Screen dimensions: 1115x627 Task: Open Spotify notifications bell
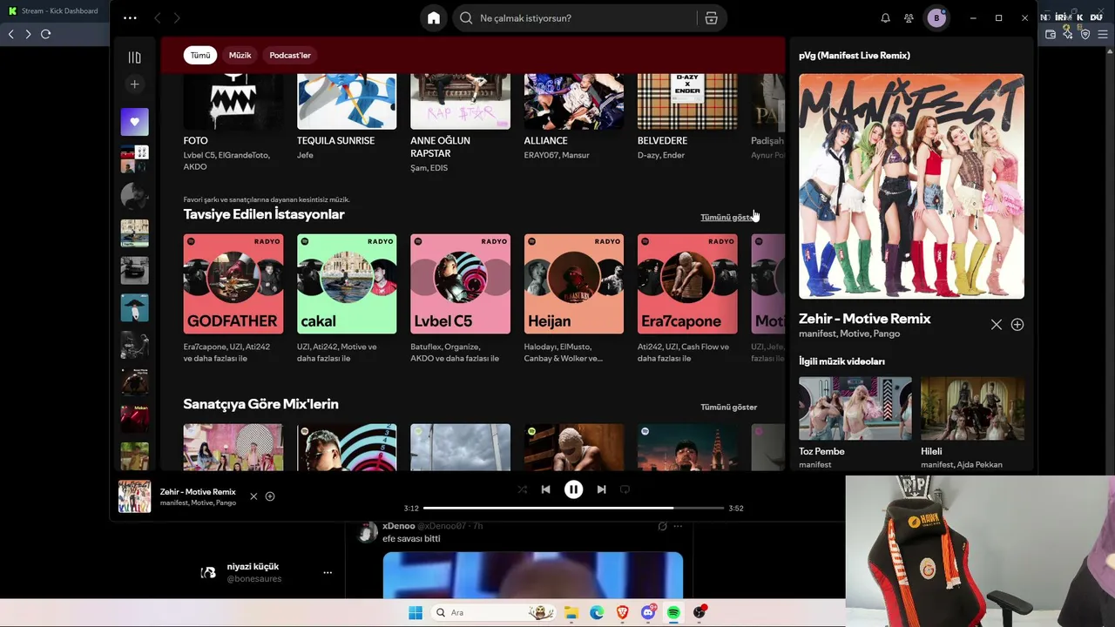(x=885, y=18)
